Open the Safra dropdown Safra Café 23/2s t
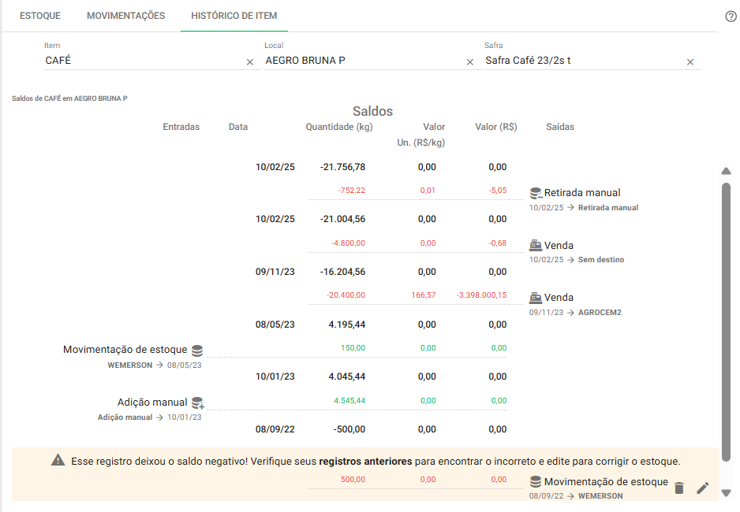 582,61
